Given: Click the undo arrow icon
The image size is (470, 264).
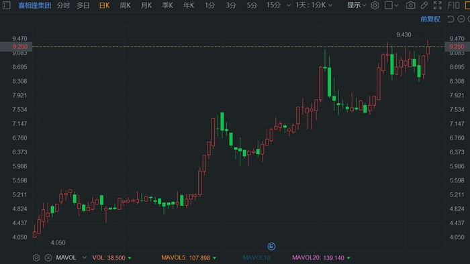Looking at the screenshot, I should (451, 19).
